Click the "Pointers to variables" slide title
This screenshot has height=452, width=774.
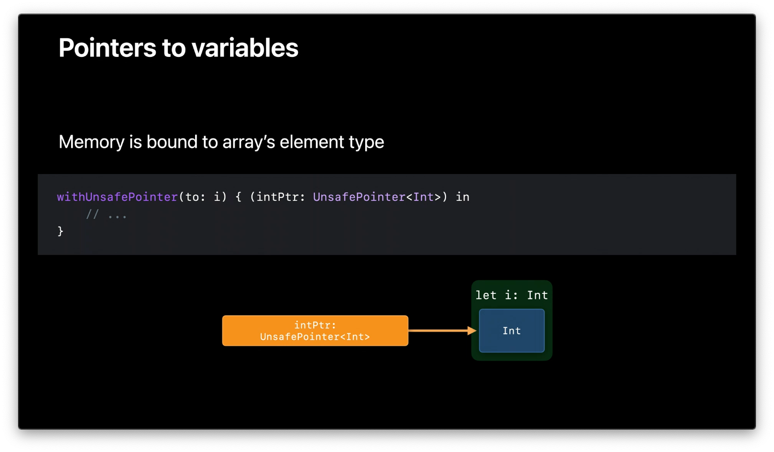(178, 48)
